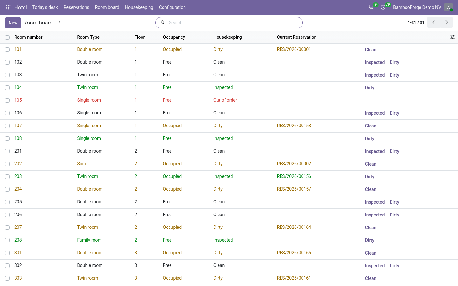
Task: Open the Room board actions kebab menu
Action: 59,23
